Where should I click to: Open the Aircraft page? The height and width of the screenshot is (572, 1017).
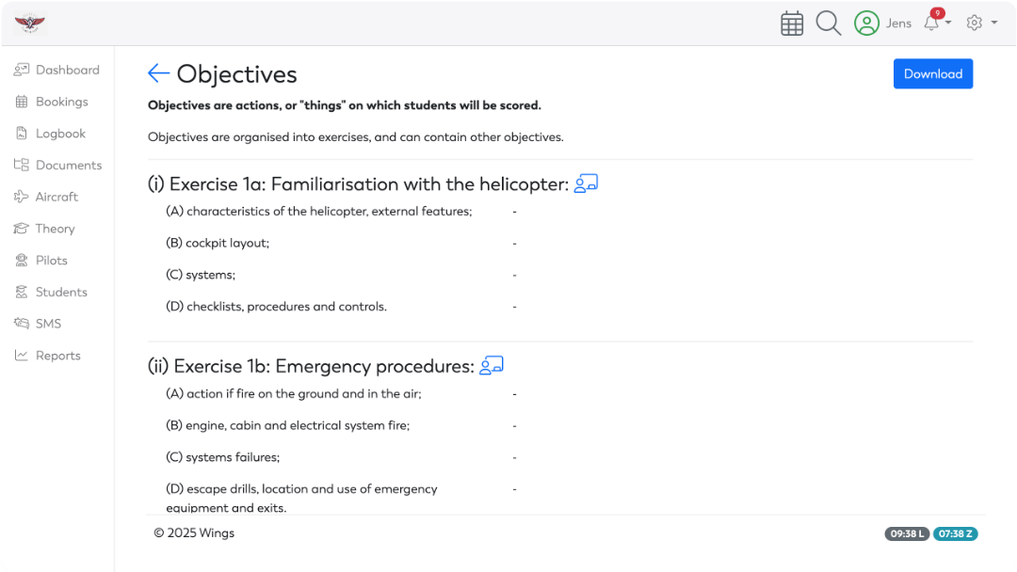pos(56,197)
